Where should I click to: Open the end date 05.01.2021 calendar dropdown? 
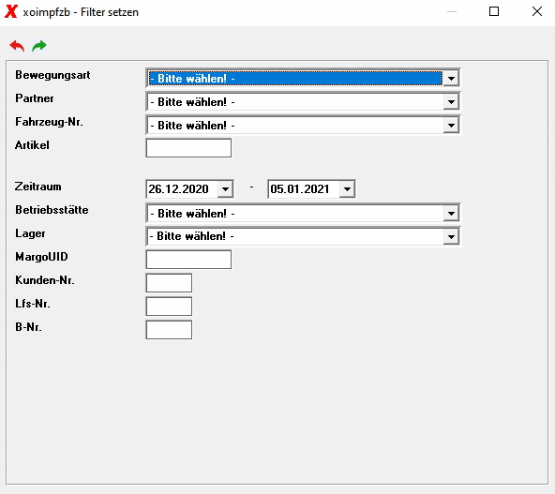(x=347, y=189)
